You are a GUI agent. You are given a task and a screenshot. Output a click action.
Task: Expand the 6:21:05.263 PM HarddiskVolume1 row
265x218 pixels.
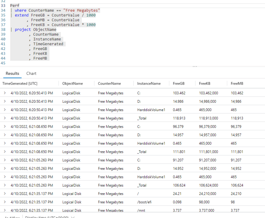coord(5,177)
